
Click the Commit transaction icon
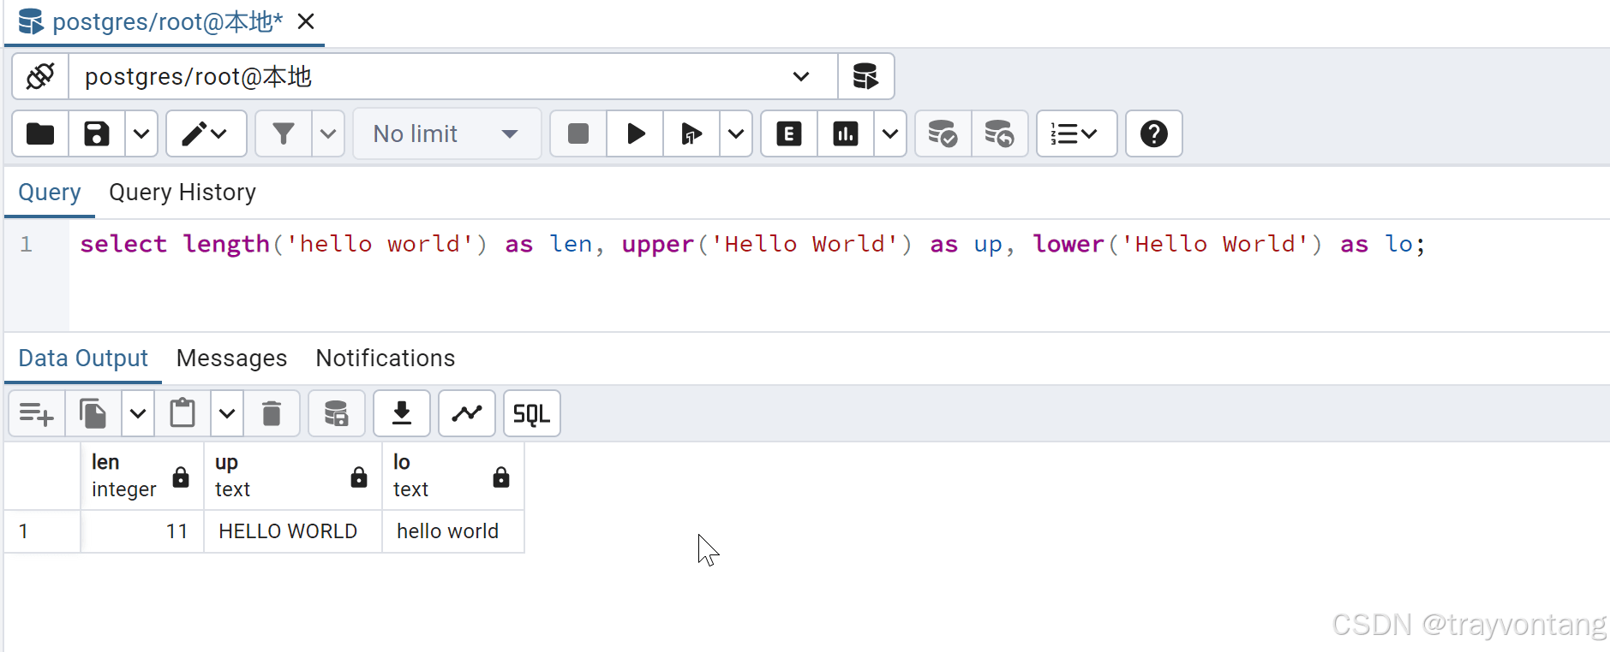pyautogui.click(x=943, y=133)
